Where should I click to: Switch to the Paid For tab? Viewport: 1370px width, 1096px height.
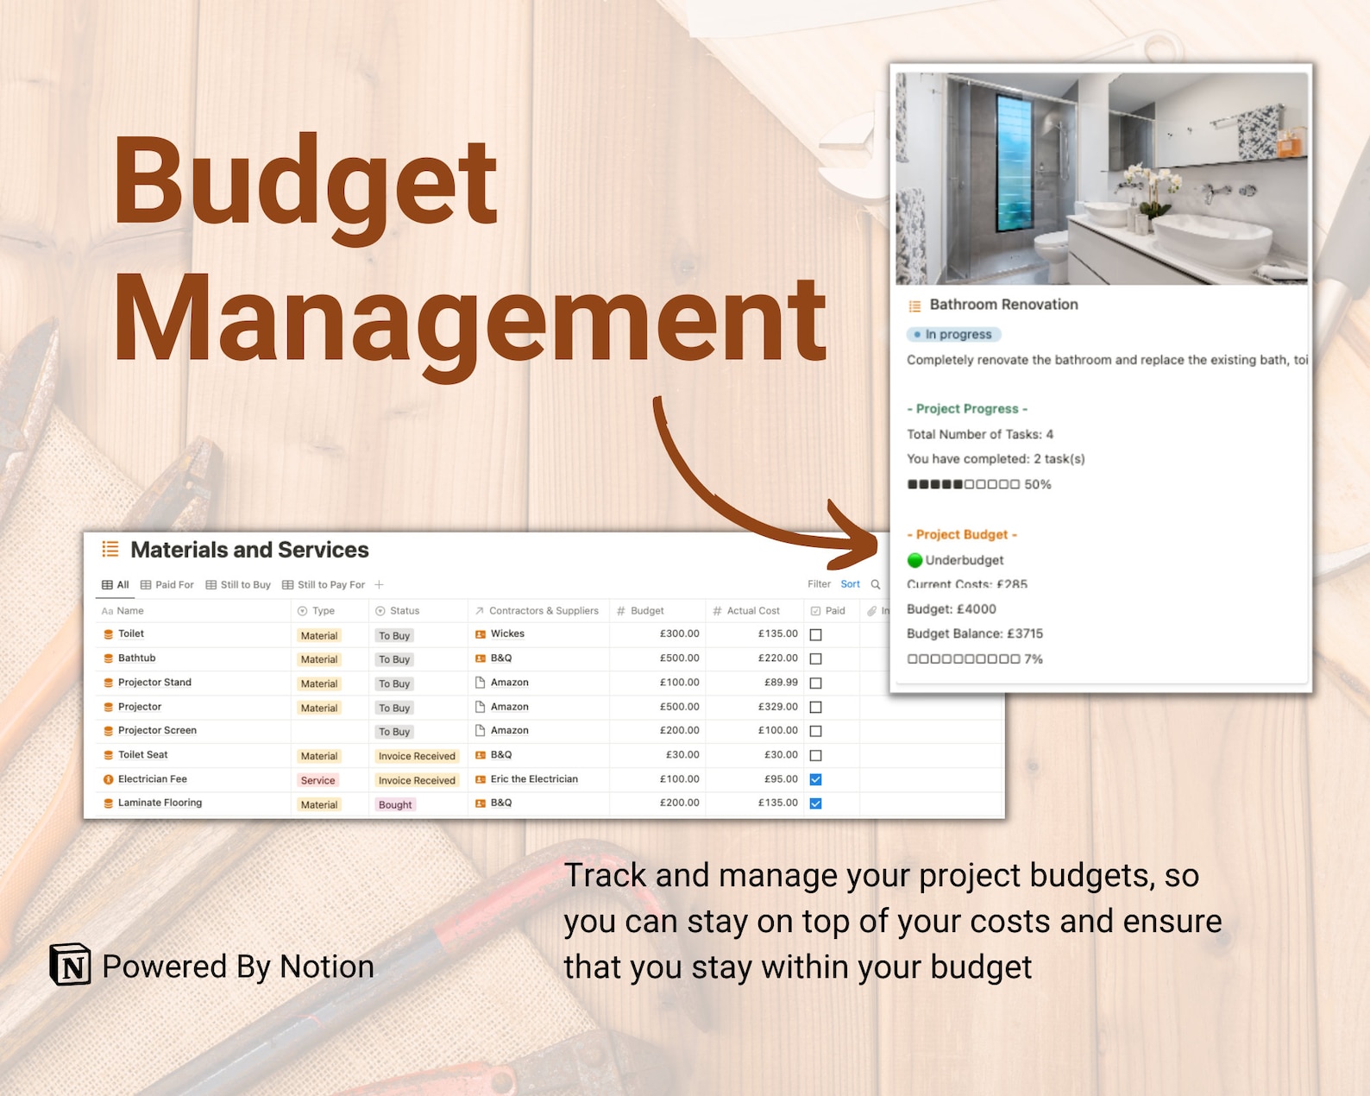click(x=167, y=584)
